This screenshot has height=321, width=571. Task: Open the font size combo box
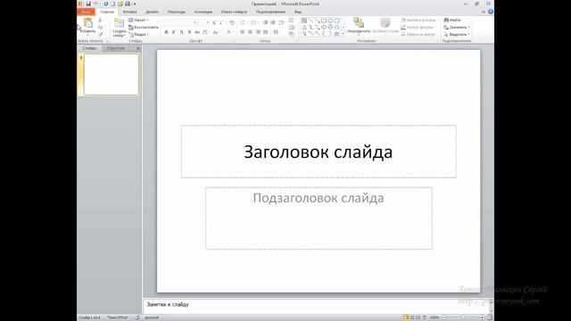204,22
